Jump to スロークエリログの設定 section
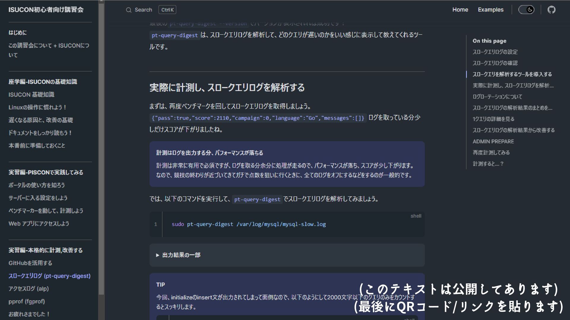 tap(495, 52)
